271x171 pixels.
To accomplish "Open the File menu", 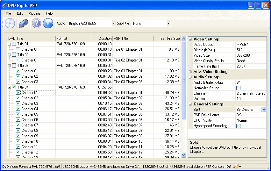I will click(x=8, y=13).
